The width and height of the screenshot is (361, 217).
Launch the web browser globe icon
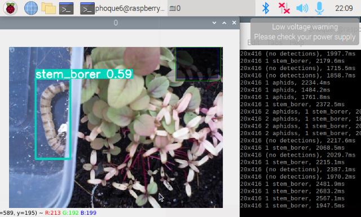31,8
